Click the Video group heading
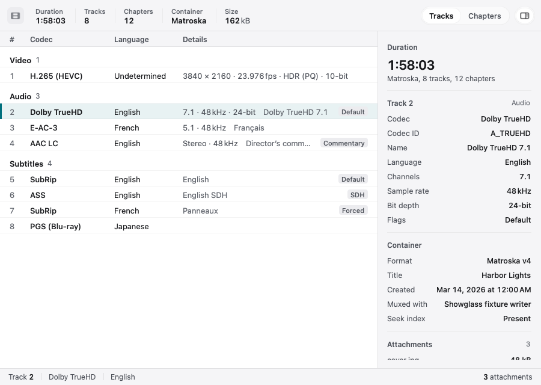541x385 pixels. 20,60
